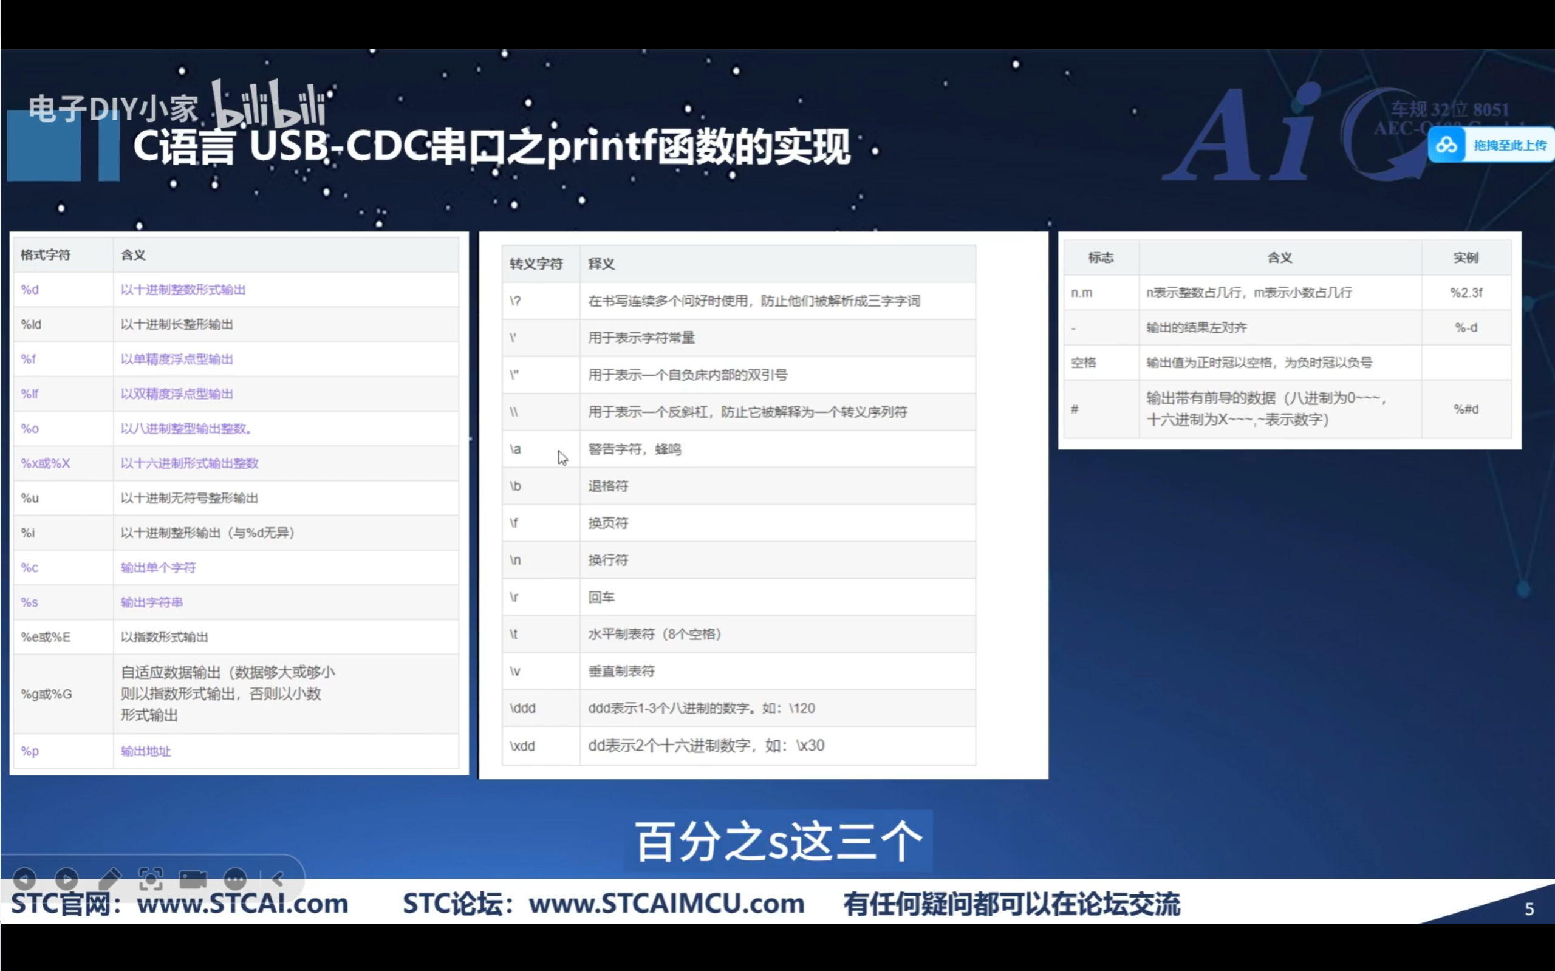Click 有任何疑问都可以在论坛交流 footer text

[x=1011, y=904]
